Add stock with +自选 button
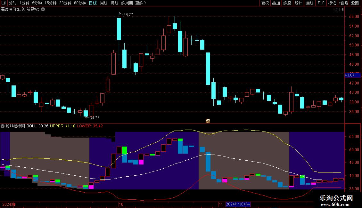 (343, 3)
